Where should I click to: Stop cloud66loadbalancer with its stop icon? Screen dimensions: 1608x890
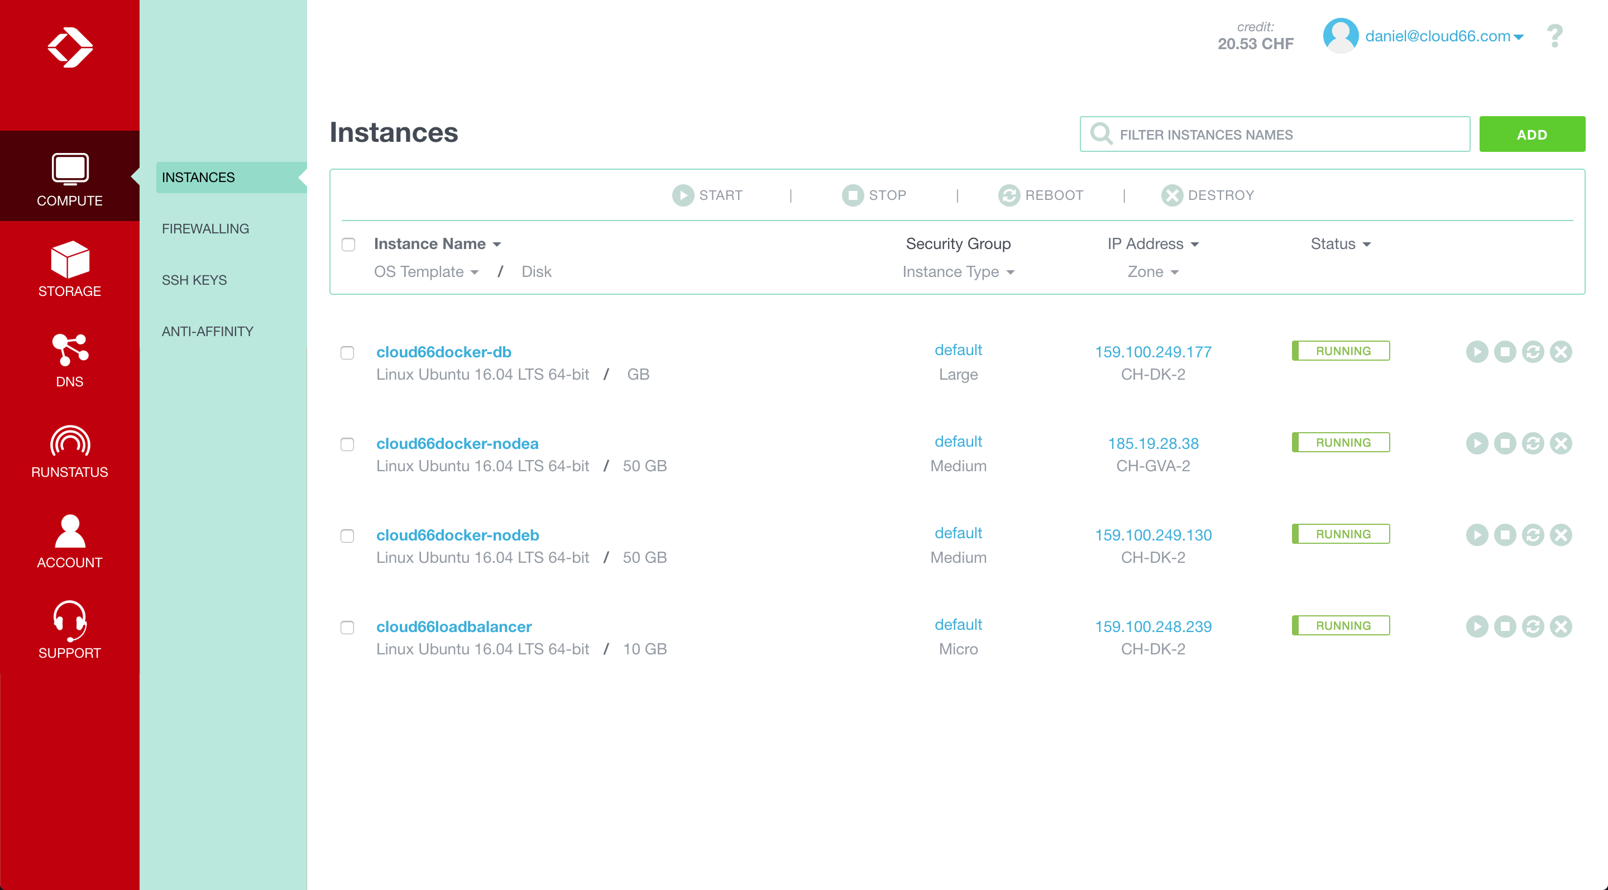coord(1505,626)
